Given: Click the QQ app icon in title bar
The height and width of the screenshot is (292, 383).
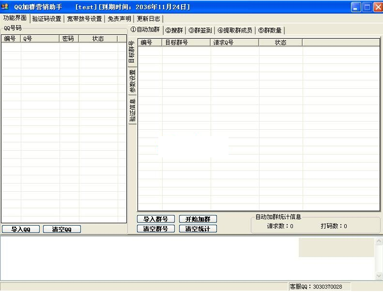Looking at the screenshot, I should (5, 7).
